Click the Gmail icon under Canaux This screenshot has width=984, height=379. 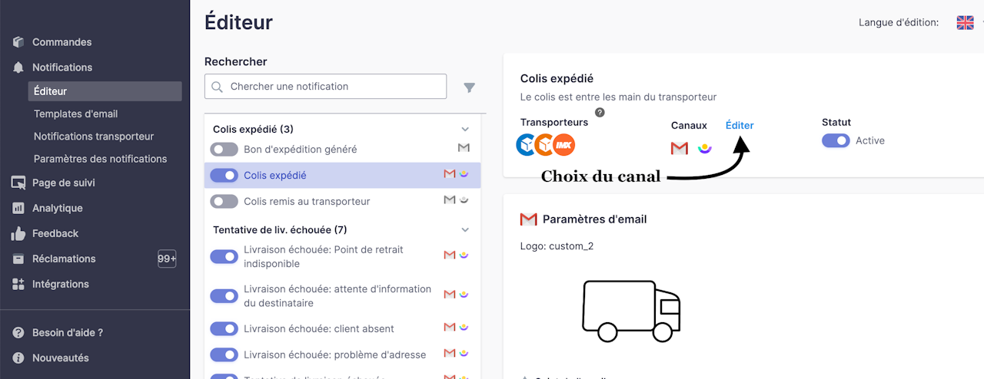[679, 148]
